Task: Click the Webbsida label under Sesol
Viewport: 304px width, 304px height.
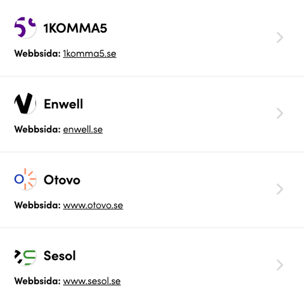Action: point(37,281)
